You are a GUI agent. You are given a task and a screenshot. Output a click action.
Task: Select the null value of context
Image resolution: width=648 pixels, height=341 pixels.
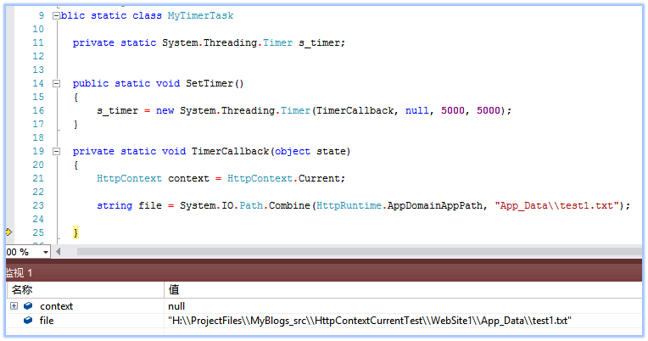pos(177,306)
